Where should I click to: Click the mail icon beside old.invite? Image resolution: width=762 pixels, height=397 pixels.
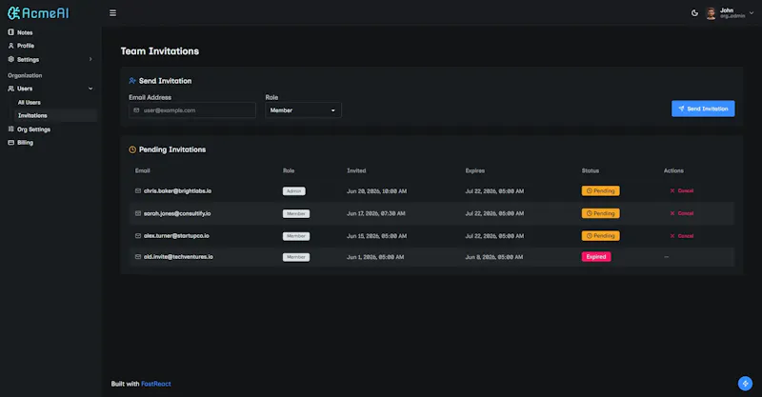(x=138, y=256)
